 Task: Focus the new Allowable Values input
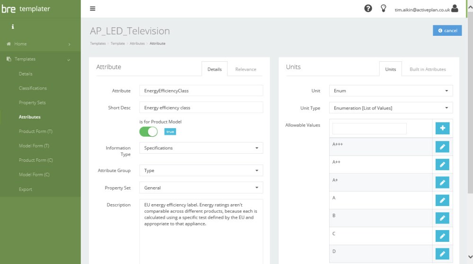click(369, 129)
